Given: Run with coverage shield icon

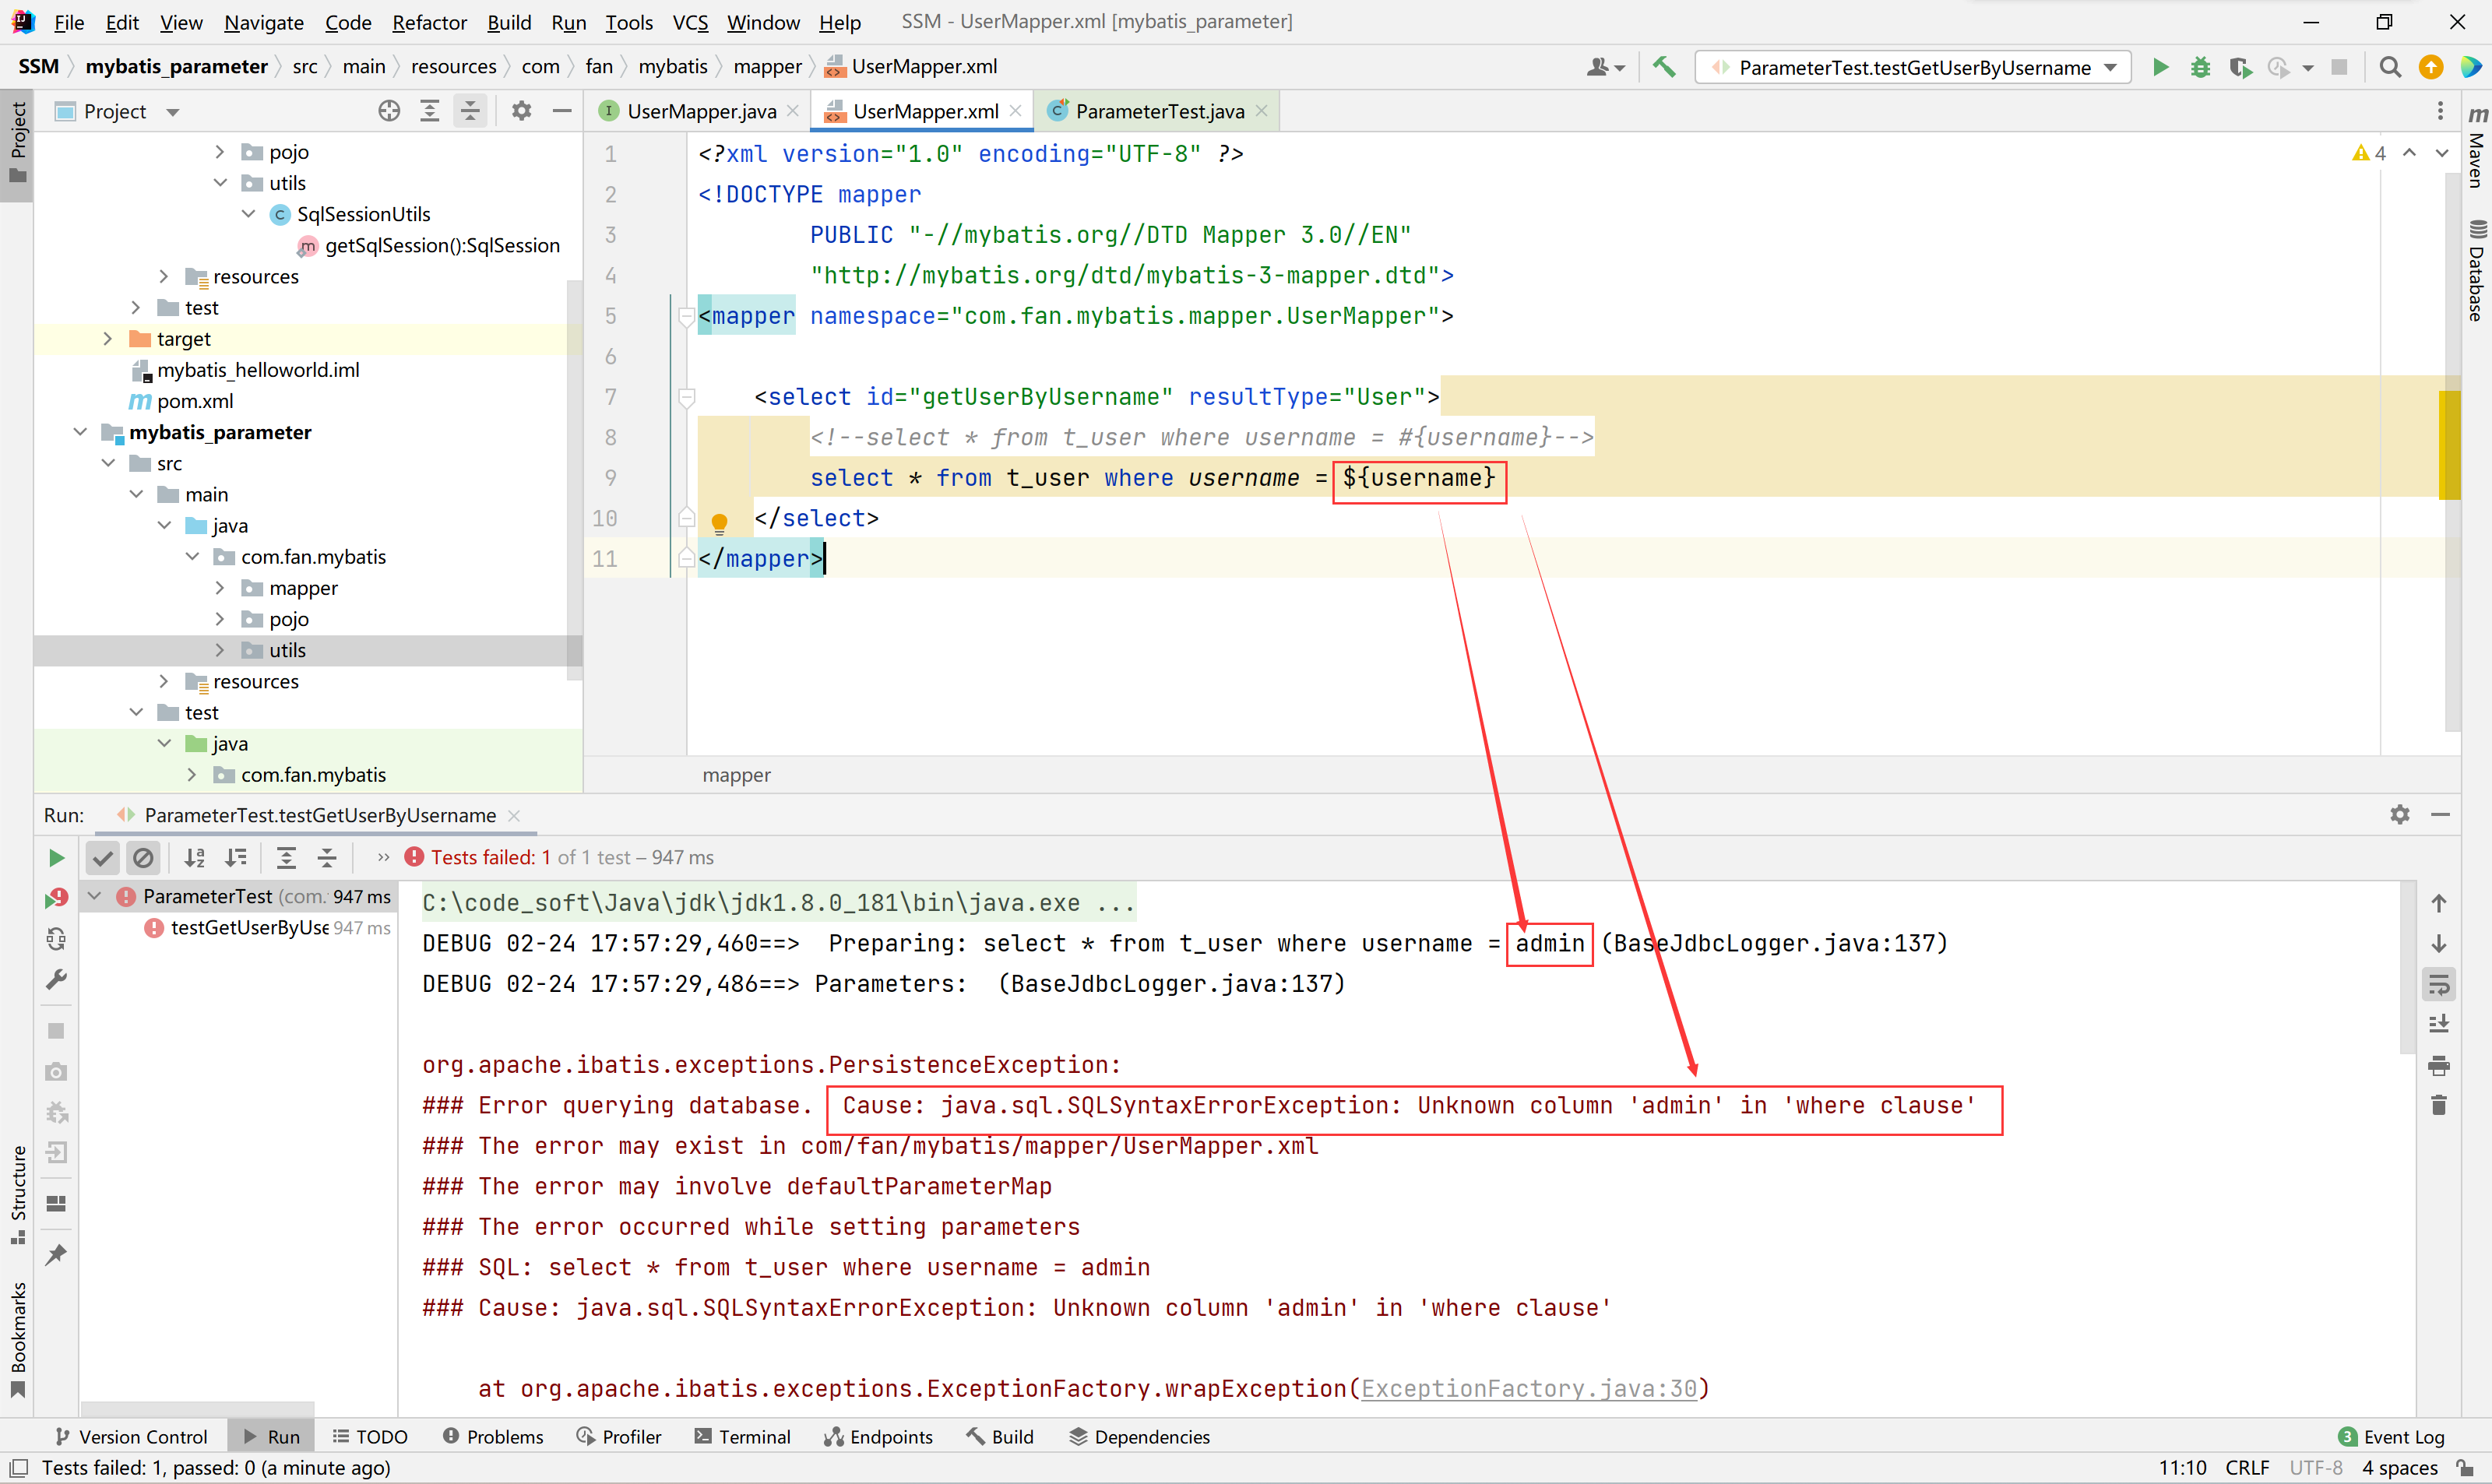Looking at the screenshot, I should click(x=2240, y=67).
